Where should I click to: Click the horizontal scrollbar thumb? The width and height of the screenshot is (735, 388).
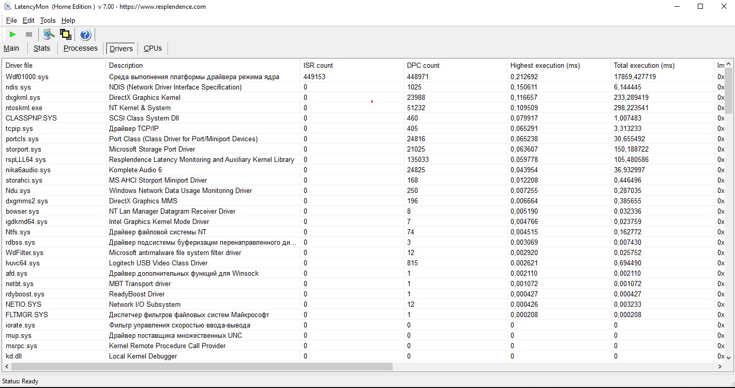[202, 366]
